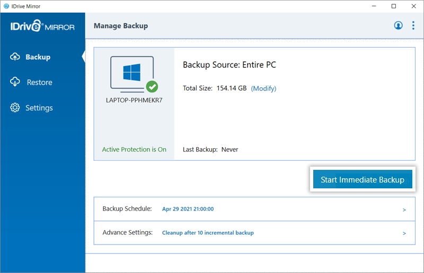Close the IDrive Mirror window

click(x=413, y=6)
